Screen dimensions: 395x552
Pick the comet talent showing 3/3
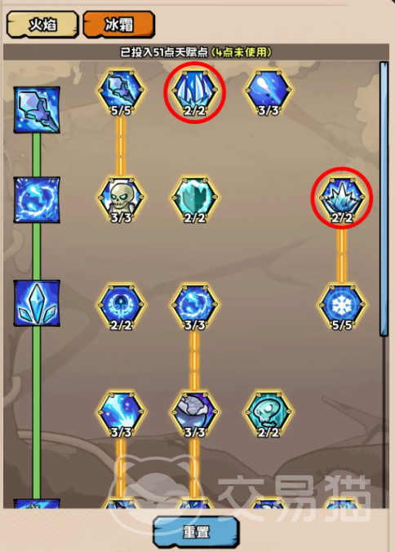(x=269, y=92)
